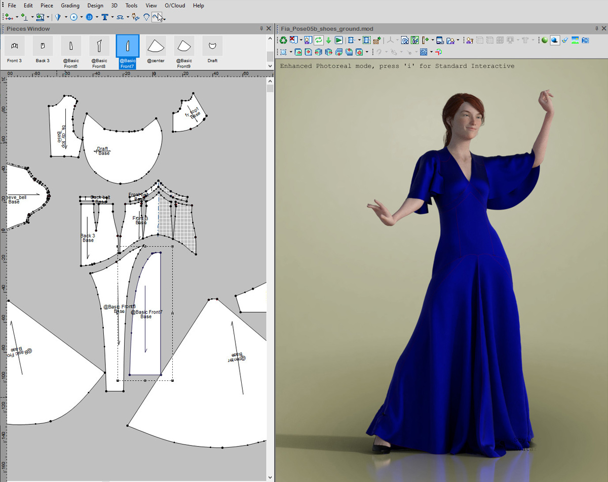Pin the Pieces Window panel
Image resolution: width=608 pixels, height=482 pixels.
tap(261, 29)
